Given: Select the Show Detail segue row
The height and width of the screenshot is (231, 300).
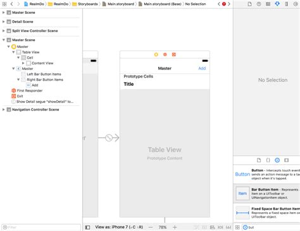Looking at the screenshot, I should point(42,102).
